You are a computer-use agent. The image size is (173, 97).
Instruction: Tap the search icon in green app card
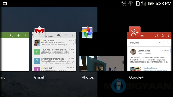11,35
